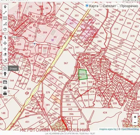
Task: Open the OpenStreetMap attribution link
Action: point(130,129)
